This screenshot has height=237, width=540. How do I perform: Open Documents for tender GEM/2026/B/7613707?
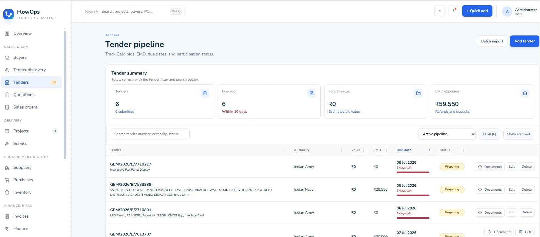499,232
